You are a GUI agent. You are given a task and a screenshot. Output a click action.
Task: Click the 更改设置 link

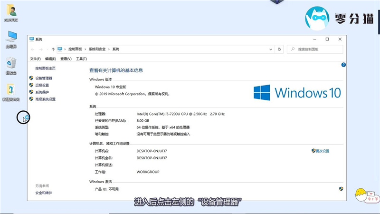[x=323, y=151]
